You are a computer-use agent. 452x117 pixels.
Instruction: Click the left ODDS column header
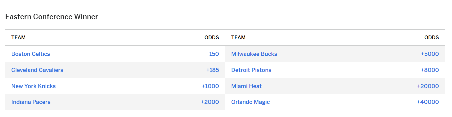point(212,37)
